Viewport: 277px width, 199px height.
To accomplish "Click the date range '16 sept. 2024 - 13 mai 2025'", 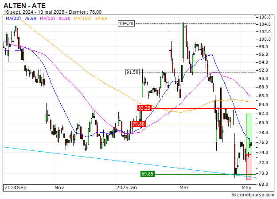I will coord(34,12).
